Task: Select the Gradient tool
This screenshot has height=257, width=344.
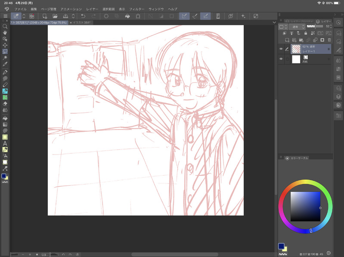Action: coord(5,124)
